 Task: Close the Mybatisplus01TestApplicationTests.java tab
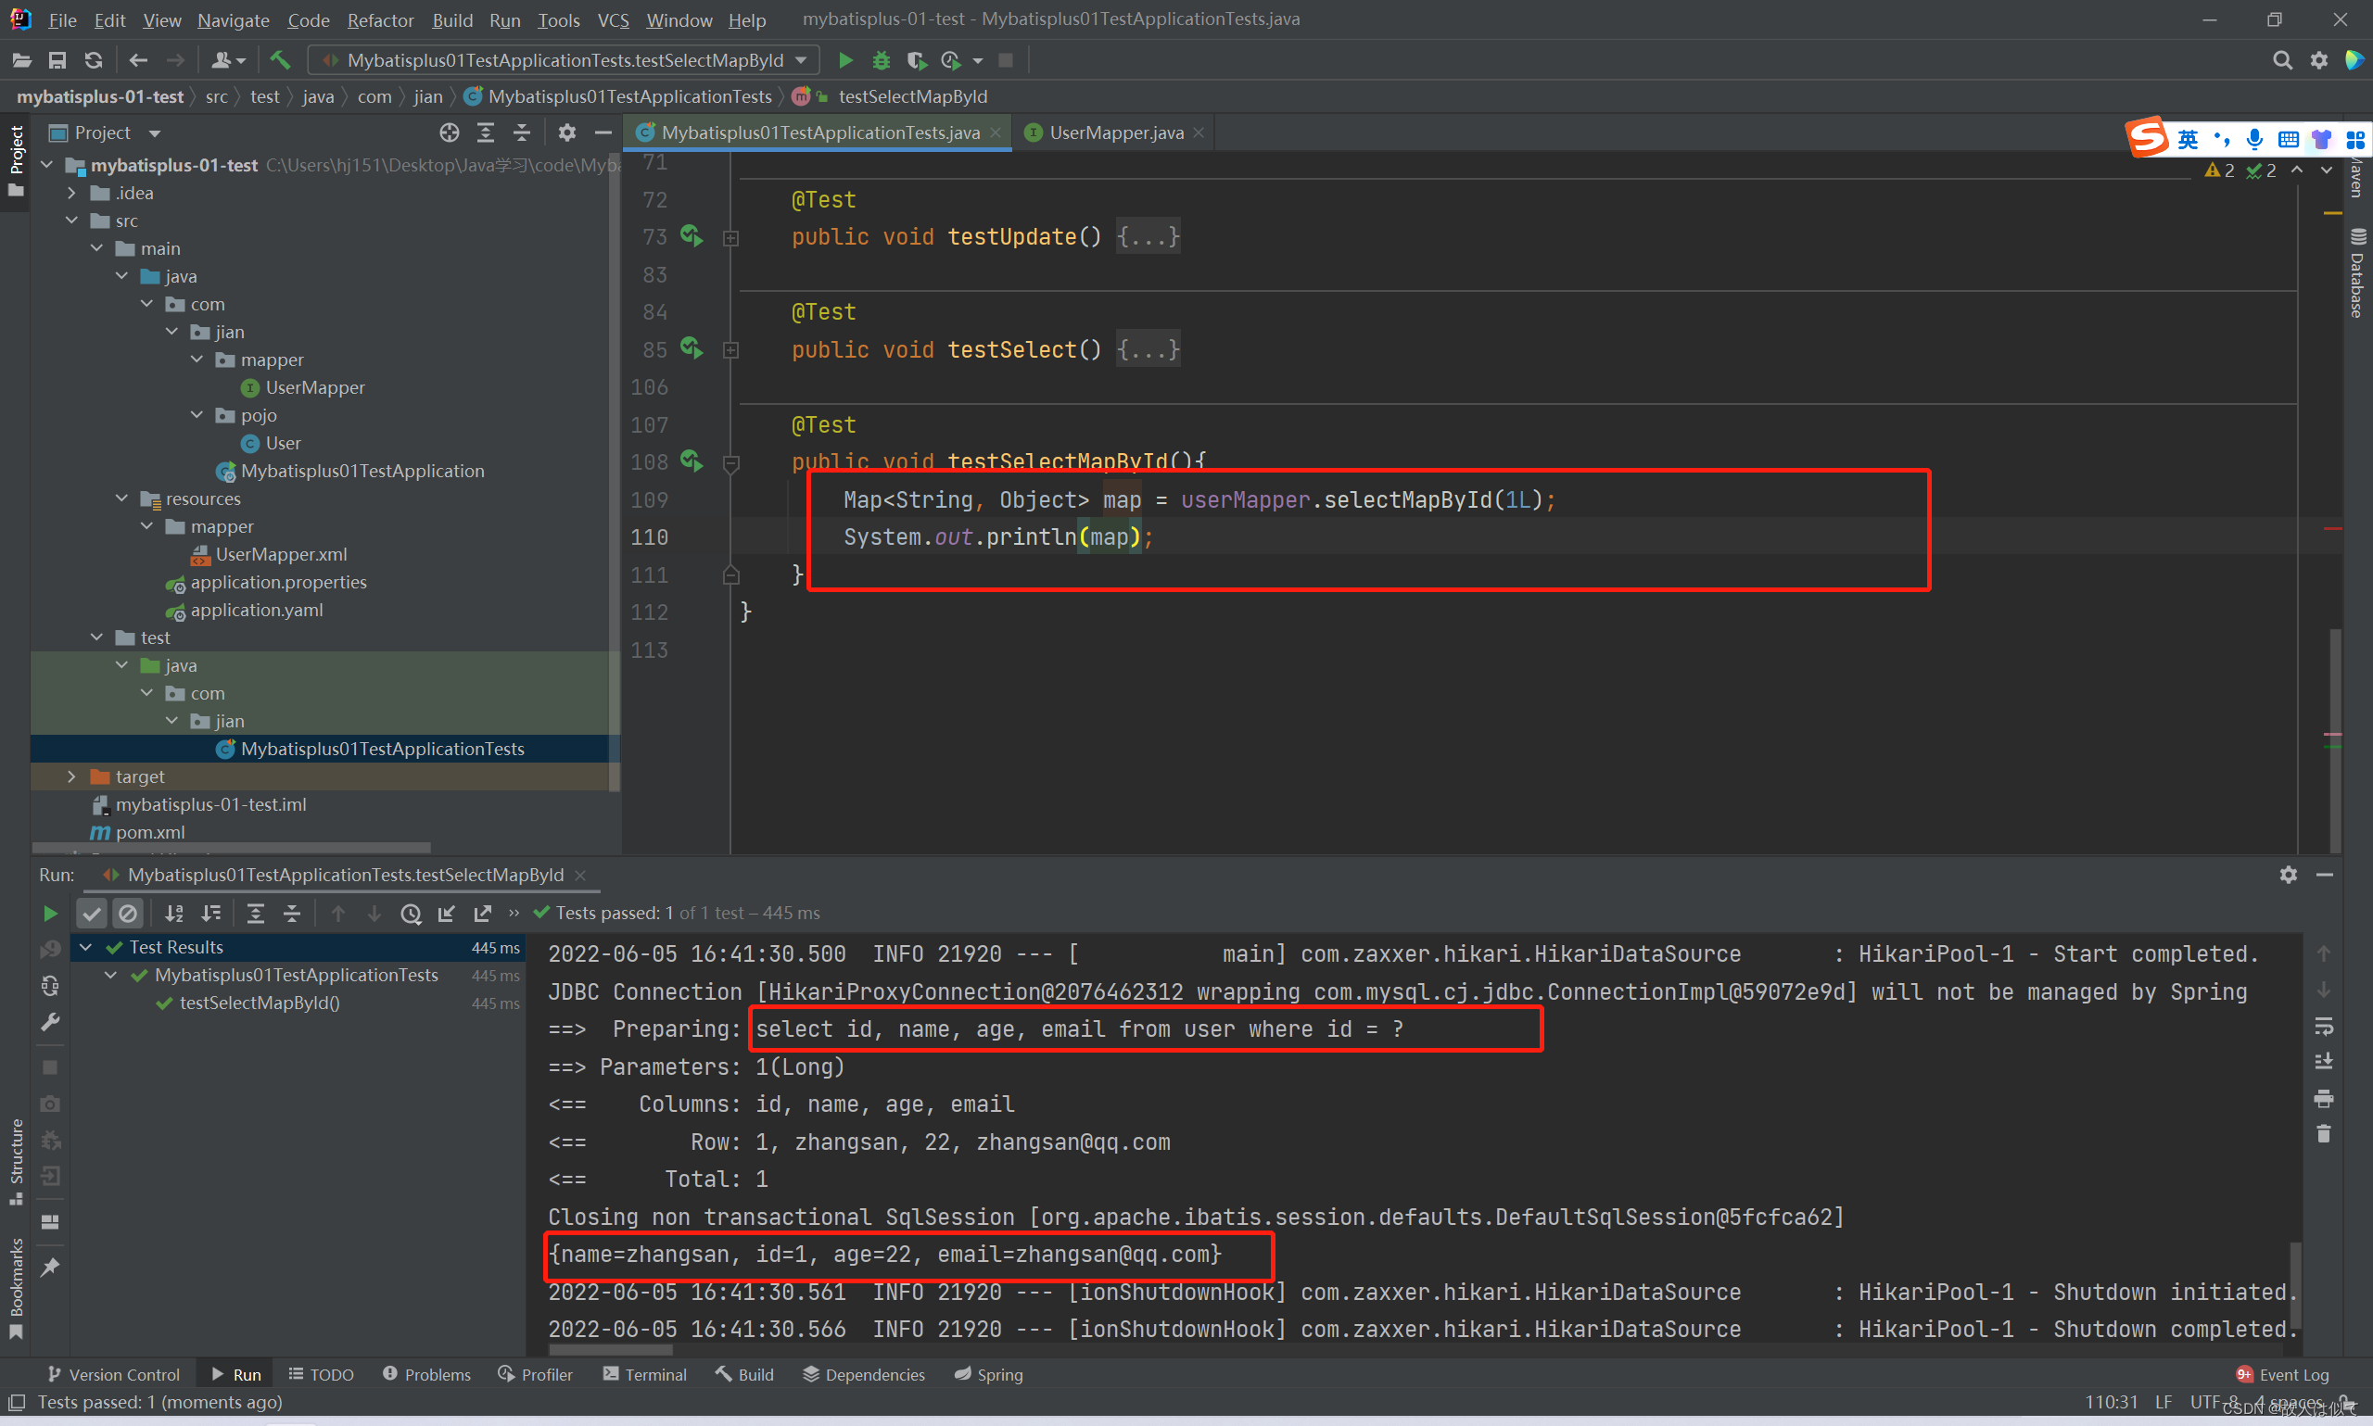[x=996, y=133]
